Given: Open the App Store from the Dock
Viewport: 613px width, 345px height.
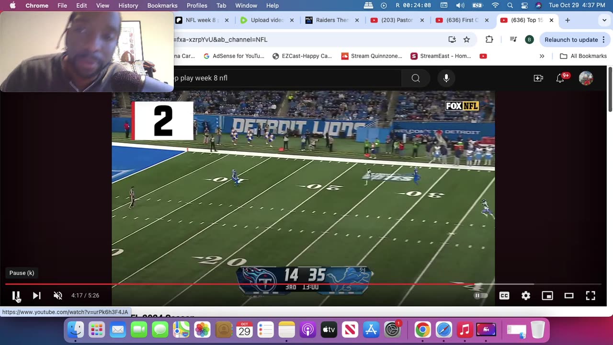Looking at the screenshot, I should pos(371,330).
